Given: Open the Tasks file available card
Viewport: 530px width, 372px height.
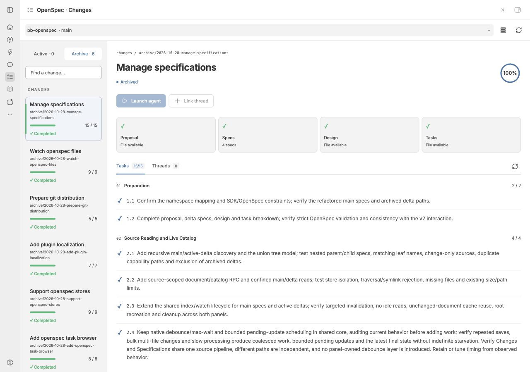Looking at the screenshot, I should (471, 135).
